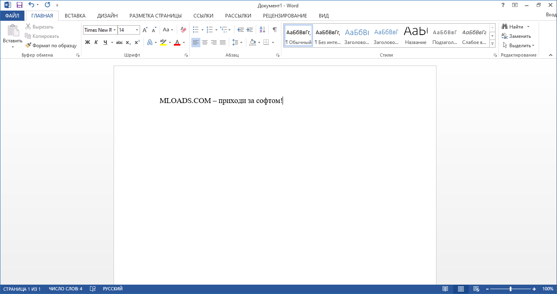Image resolution: width=557 pixels, height=294 pixels.
Task: Sort text alphabetically icon
Action: (x=262, y=30)
